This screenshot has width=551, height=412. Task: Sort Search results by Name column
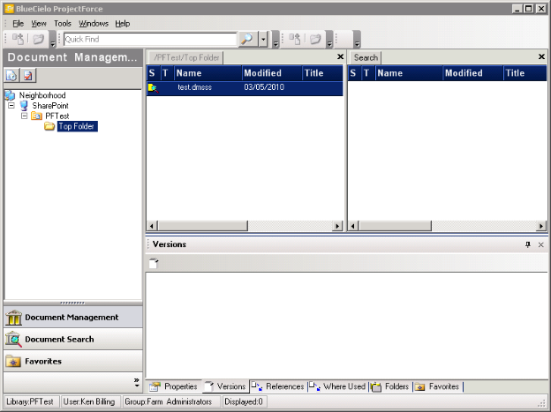pyautogui.click(x=409, y=73)
